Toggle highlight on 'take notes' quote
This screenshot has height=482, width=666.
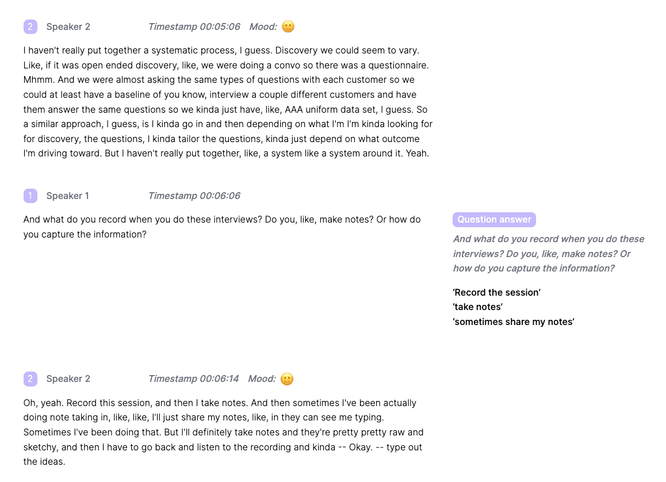click(x=477, y=307)
